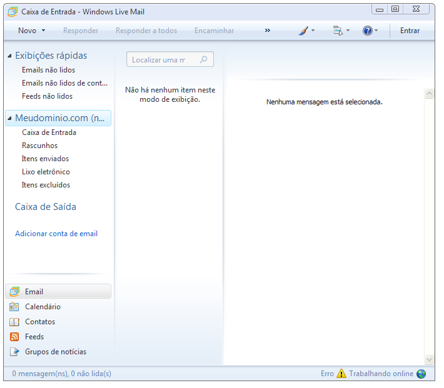This screenshot has height=388, width=444.
Task: Click the Grupos de notícias icon
Action: [14, 352]
